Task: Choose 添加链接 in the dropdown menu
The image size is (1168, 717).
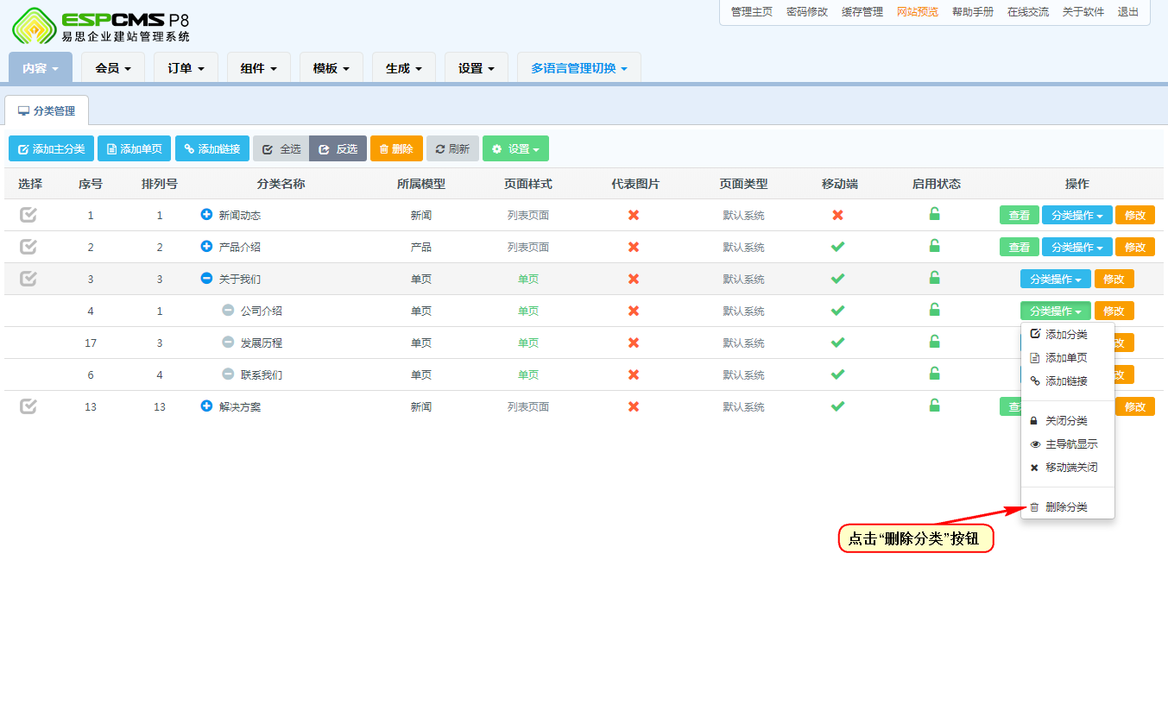Action: pos(1067,381)
